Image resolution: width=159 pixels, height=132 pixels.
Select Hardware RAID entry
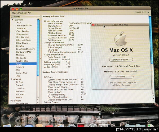(x=24, y=52)
